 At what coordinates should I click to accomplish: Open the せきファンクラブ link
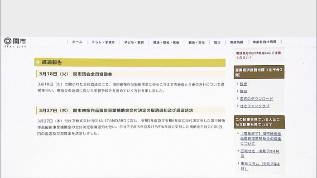[x=255, y=106]
